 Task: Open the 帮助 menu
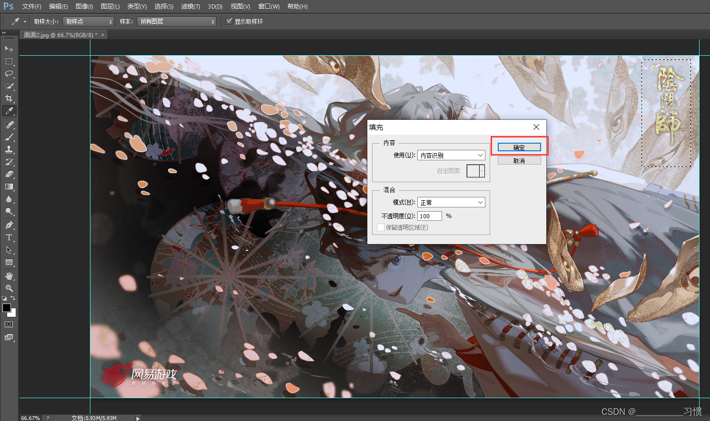point(297,6)
